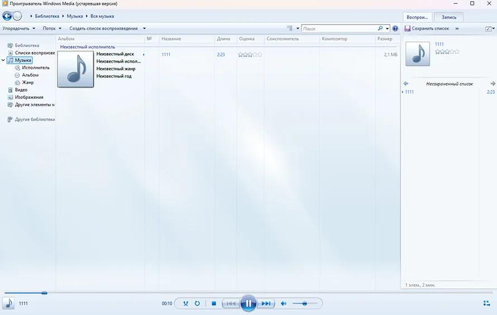Click the search magnifier icon

point(380,28)
